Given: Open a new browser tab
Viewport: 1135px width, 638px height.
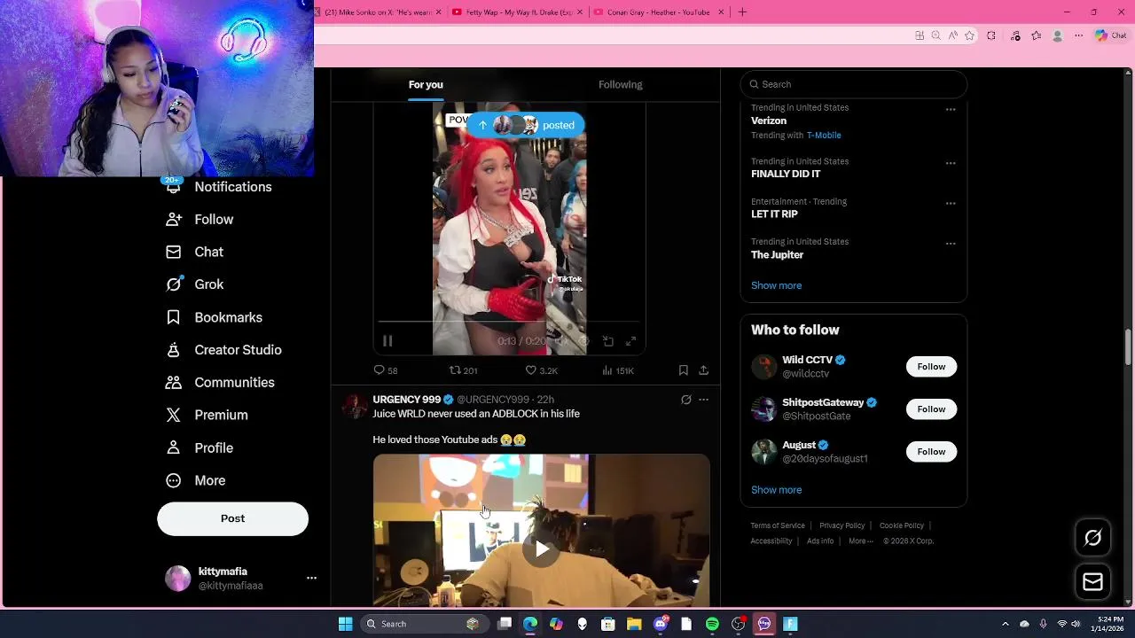Looking at the screenshot, I should click(742, 12).
